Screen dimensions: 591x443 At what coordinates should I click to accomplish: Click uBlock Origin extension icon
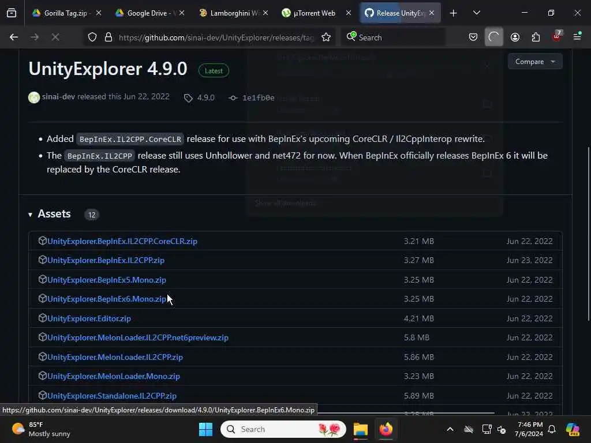(x=557, y=36)
